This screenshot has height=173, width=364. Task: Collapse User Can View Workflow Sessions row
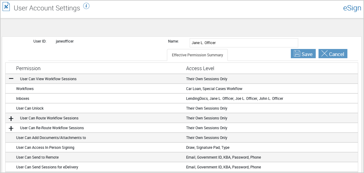(11, 79)
